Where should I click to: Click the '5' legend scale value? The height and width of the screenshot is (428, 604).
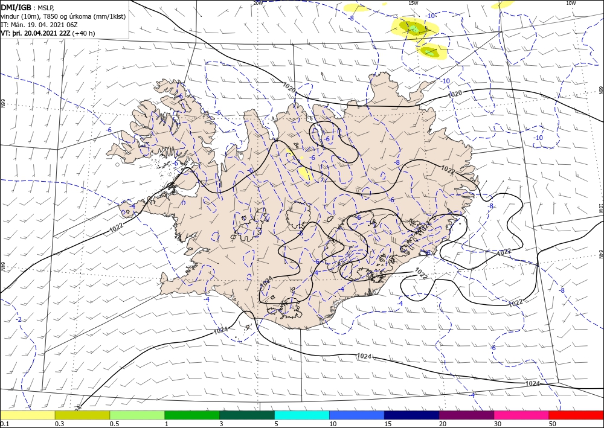[x=276, y=424]
